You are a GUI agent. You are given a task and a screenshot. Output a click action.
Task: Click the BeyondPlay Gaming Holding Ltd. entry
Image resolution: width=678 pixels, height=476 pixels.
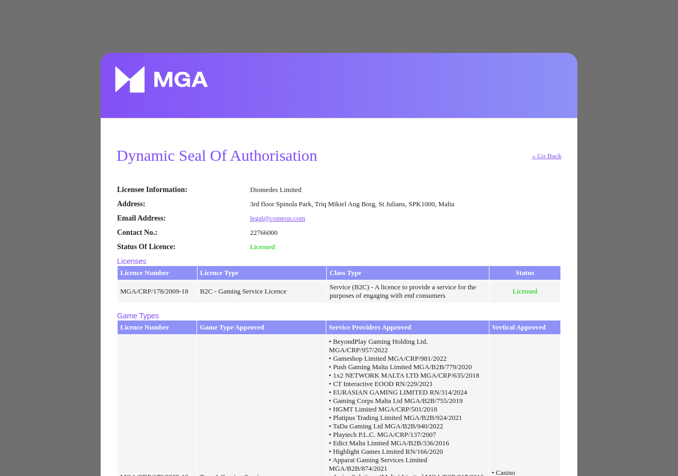(378, 346)
